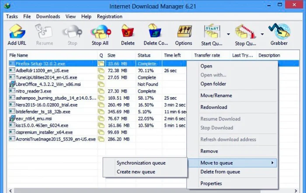Click queue folder icon for cispremium_installer row
The height and width of the screenshot is (193, 306).
coord(101,132)
